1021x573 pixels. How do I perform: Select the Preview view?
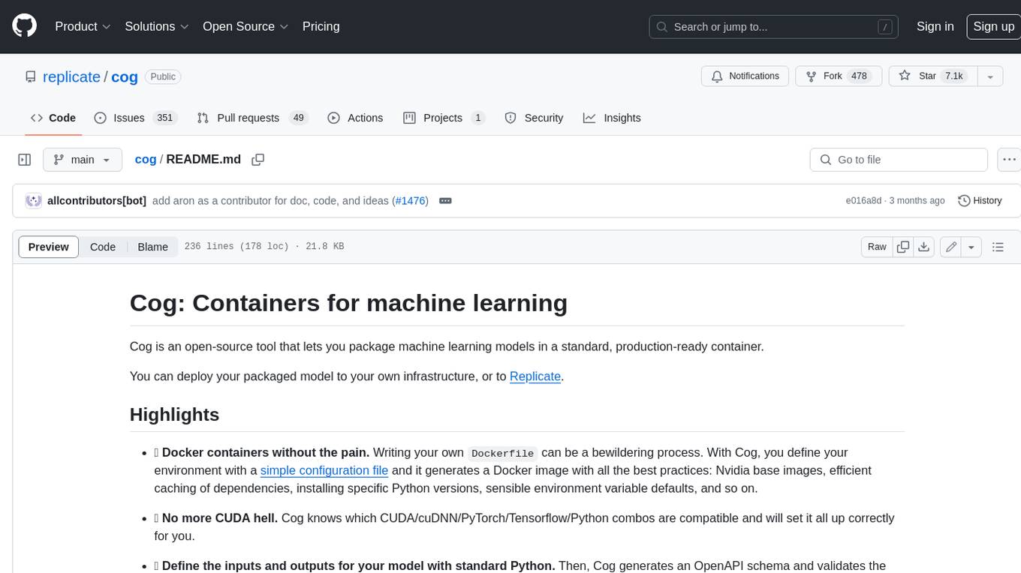[x=49, y=247]
